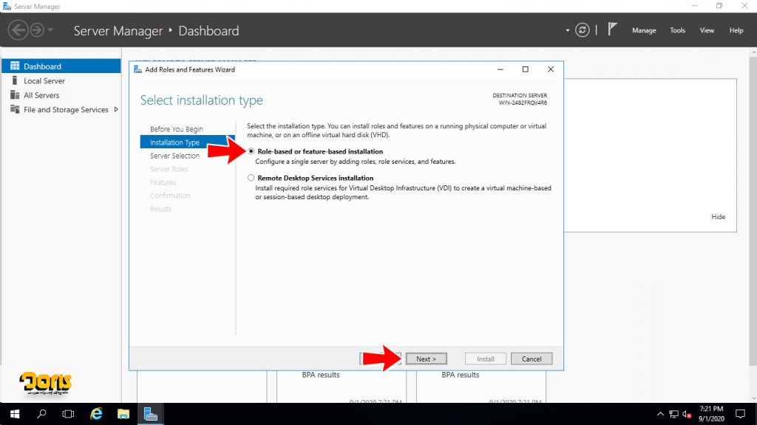Go to Server Selection step

174,156
